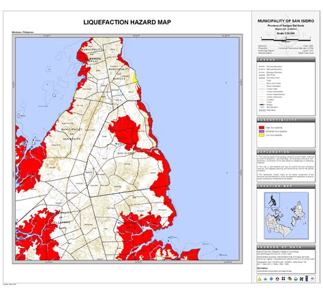Click the LOCATION MAP panel header

[x=286, y=186]
